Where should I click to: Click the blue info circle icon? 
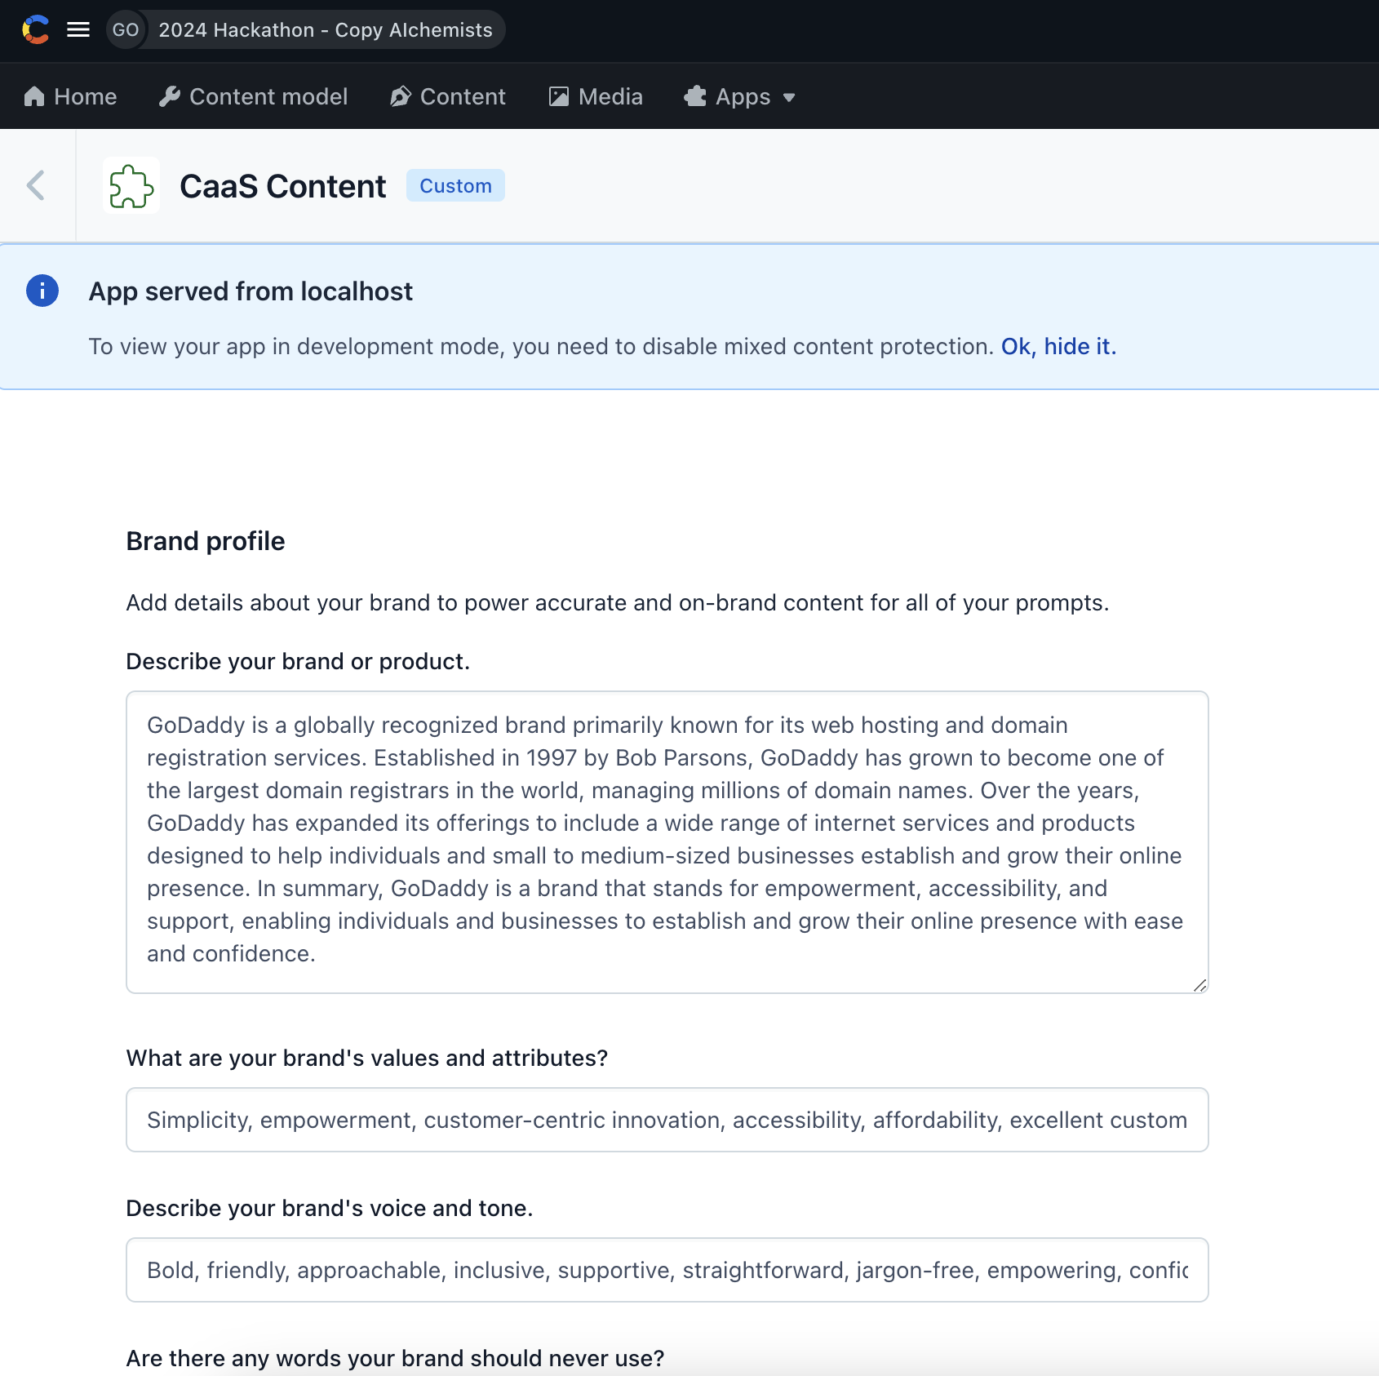coord(42,291)
